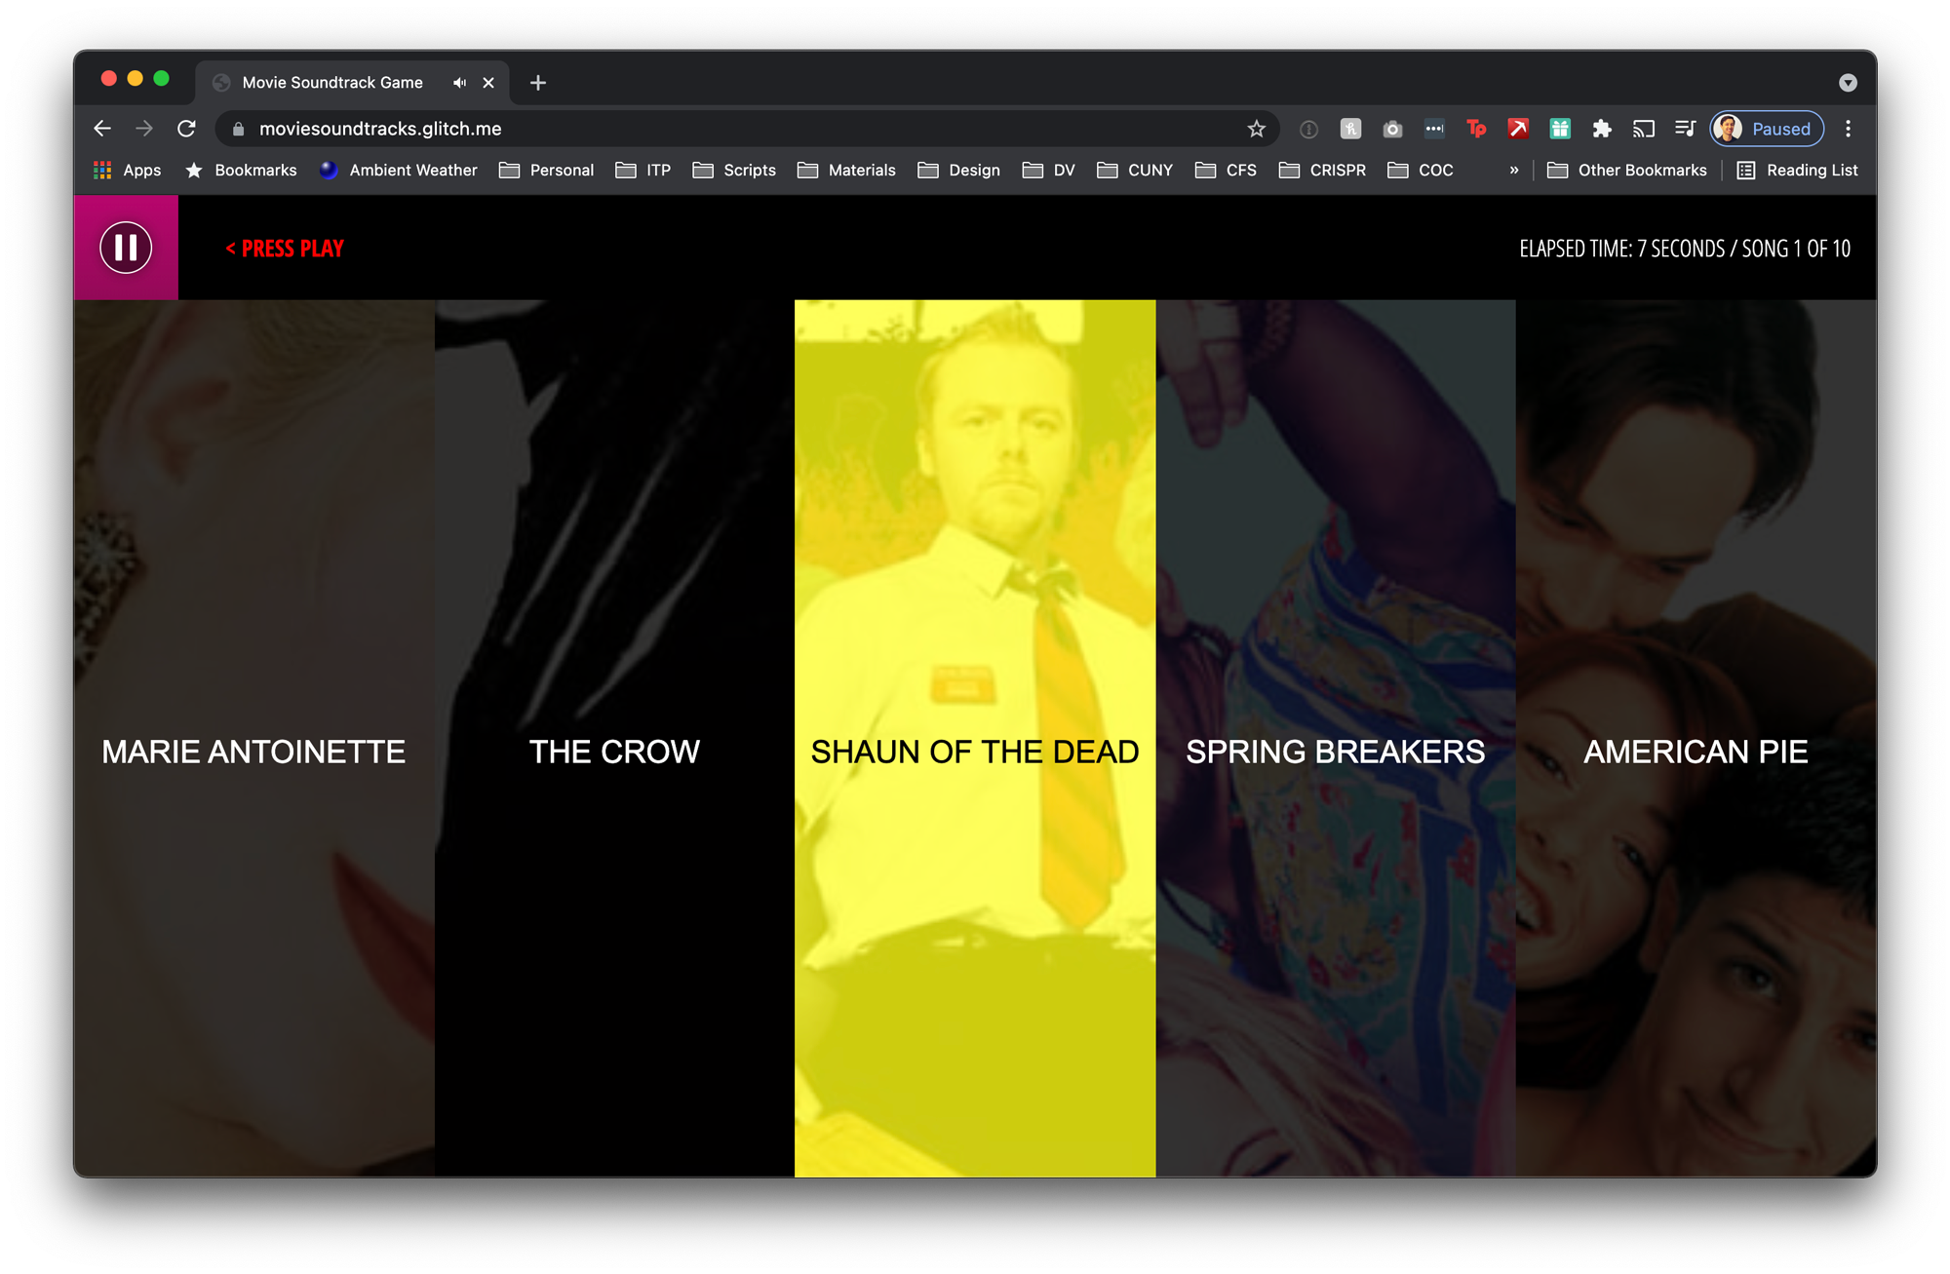This screenshot has width=1950, height=1274.
Task: Click the red Tp extension icon
Action: point(1476,129)
